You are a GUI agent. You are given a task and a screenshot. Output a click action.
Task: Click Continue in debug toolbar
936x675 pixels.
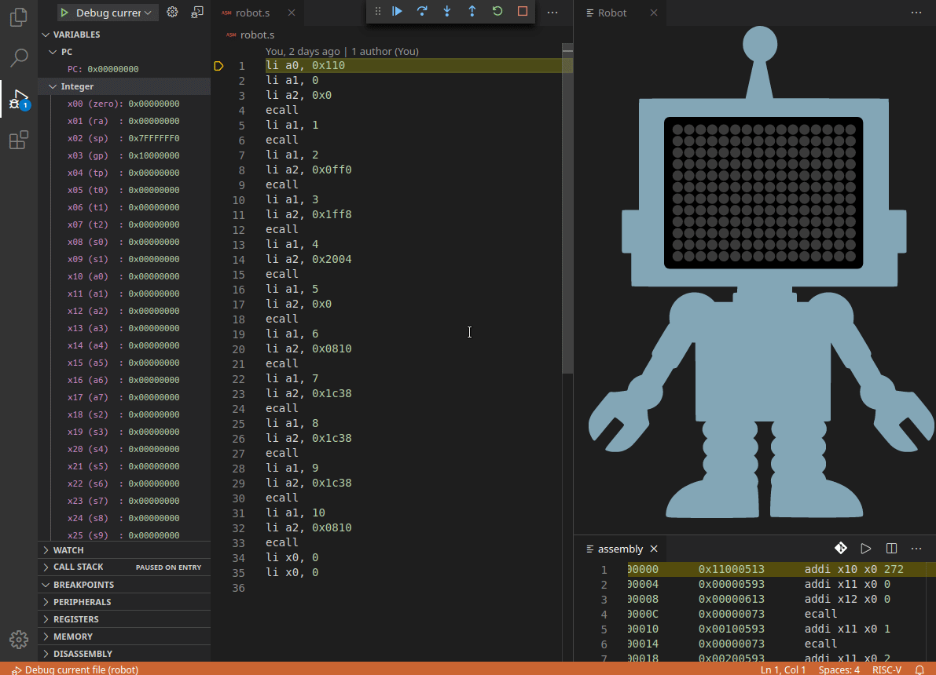pos(397,11)
